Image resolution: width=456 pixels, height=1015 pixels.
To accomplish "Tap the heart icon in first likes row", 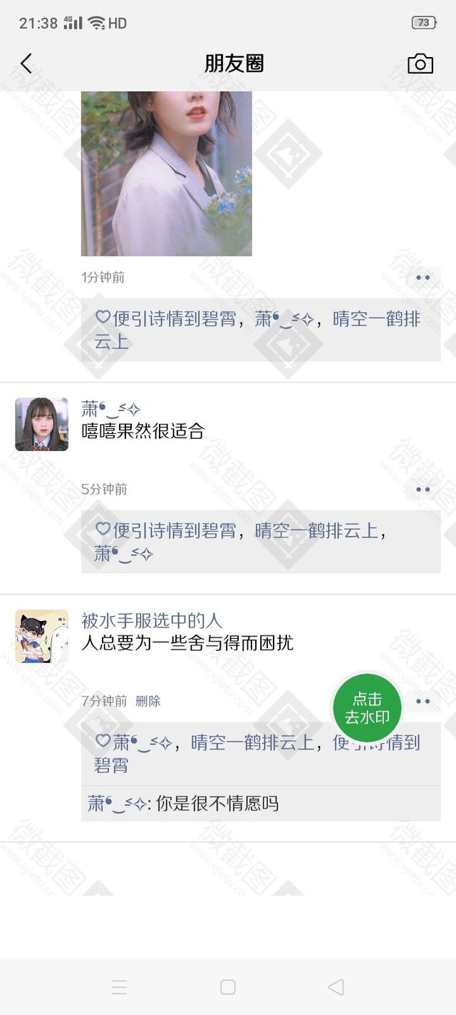I will [103, 317].
